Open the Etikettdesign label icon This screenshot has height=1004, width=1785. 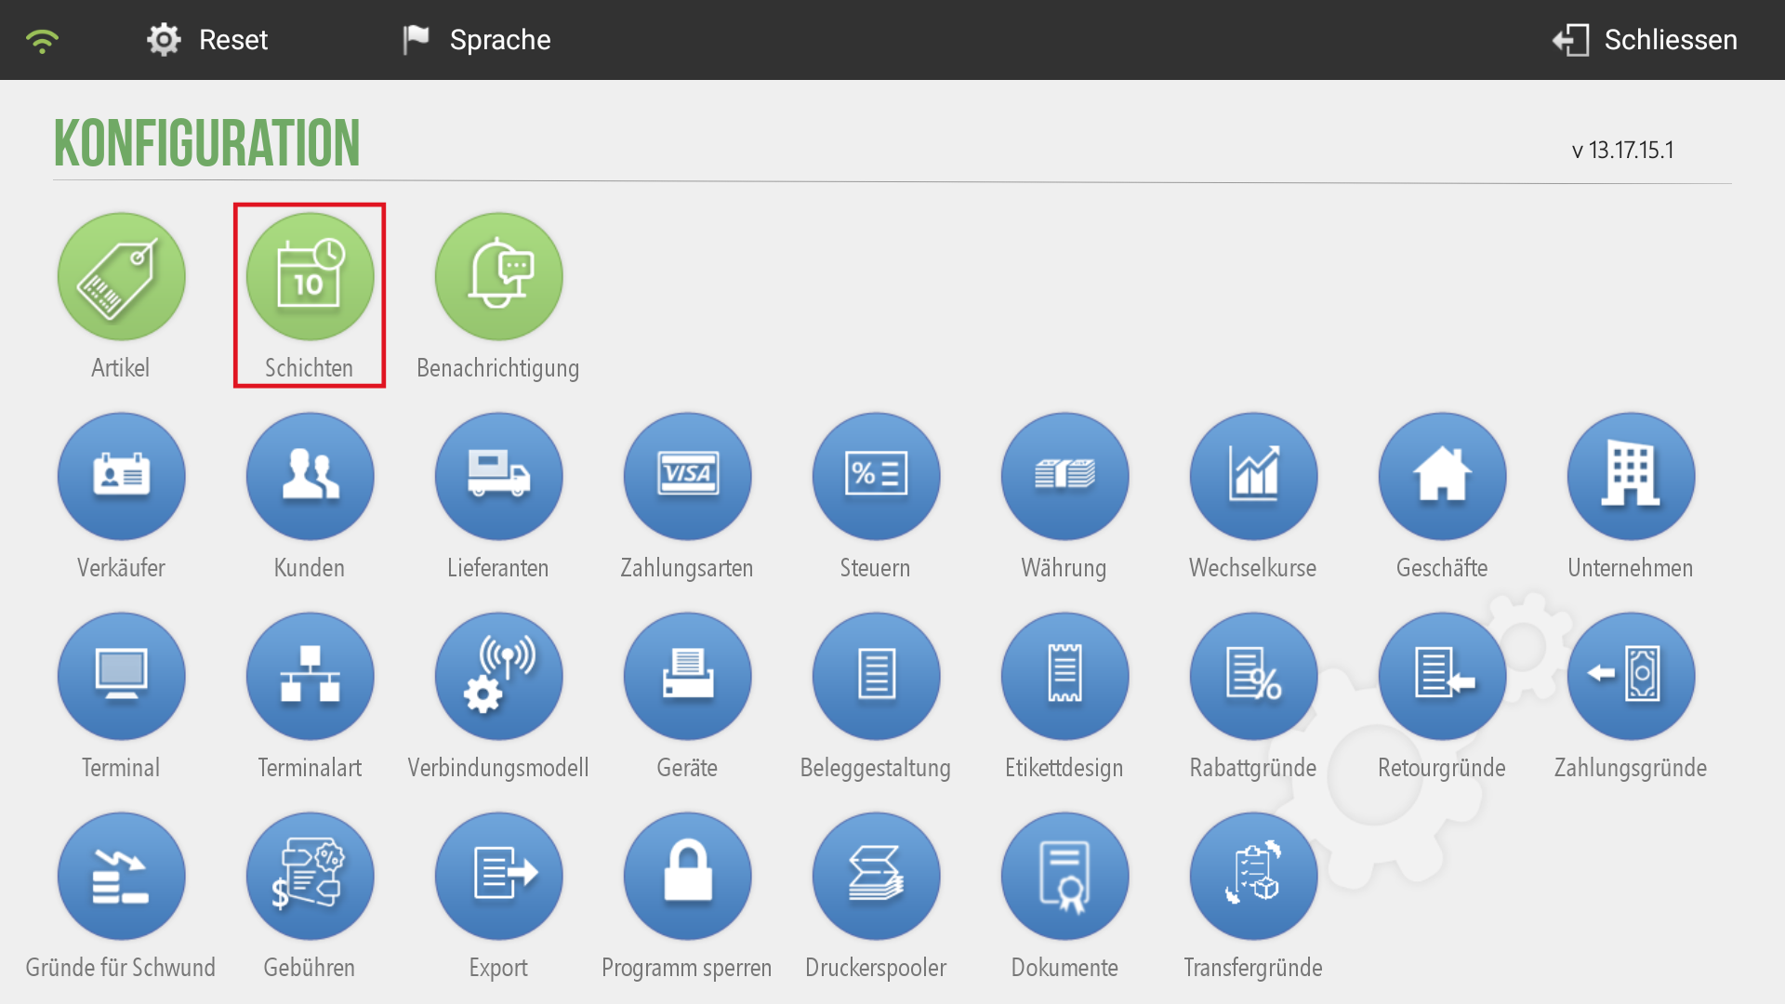[1064, 677]
